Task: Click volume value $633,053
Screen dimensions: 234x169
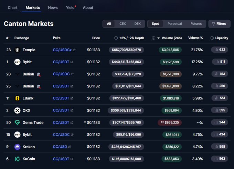Action: coord(171,159)
